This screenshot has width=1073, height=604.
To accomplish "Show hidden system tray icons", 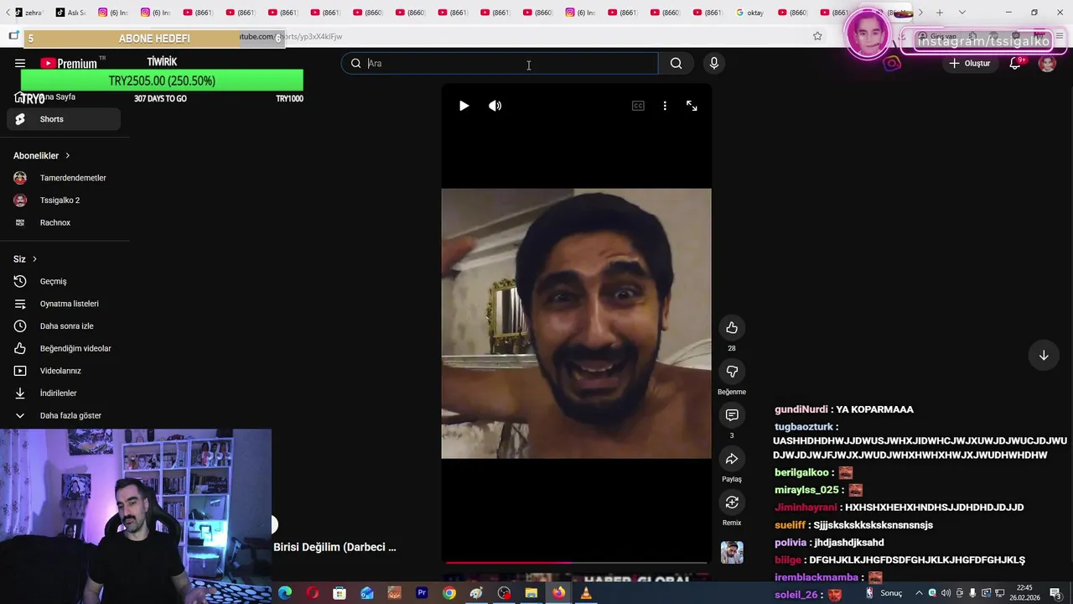I will point(918,593).
